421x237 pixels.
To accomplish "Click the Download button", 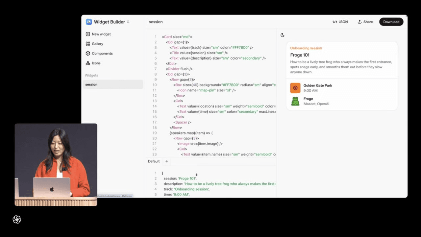I will (391, 22).
